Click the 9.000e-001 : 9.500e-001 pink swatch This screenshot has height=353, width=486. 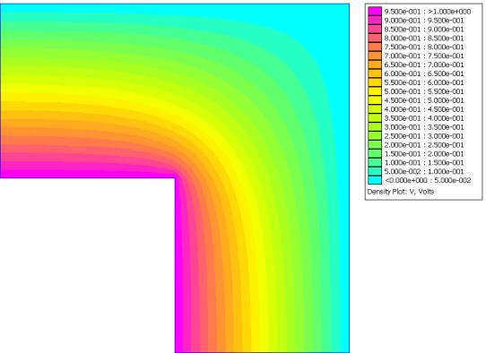click(x=375, y=20)
